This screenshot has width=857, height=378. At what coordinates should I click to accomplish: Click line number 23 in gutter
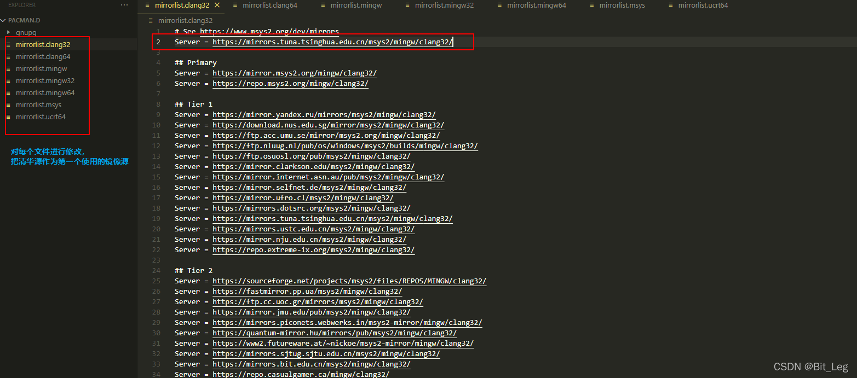(157, 260)
